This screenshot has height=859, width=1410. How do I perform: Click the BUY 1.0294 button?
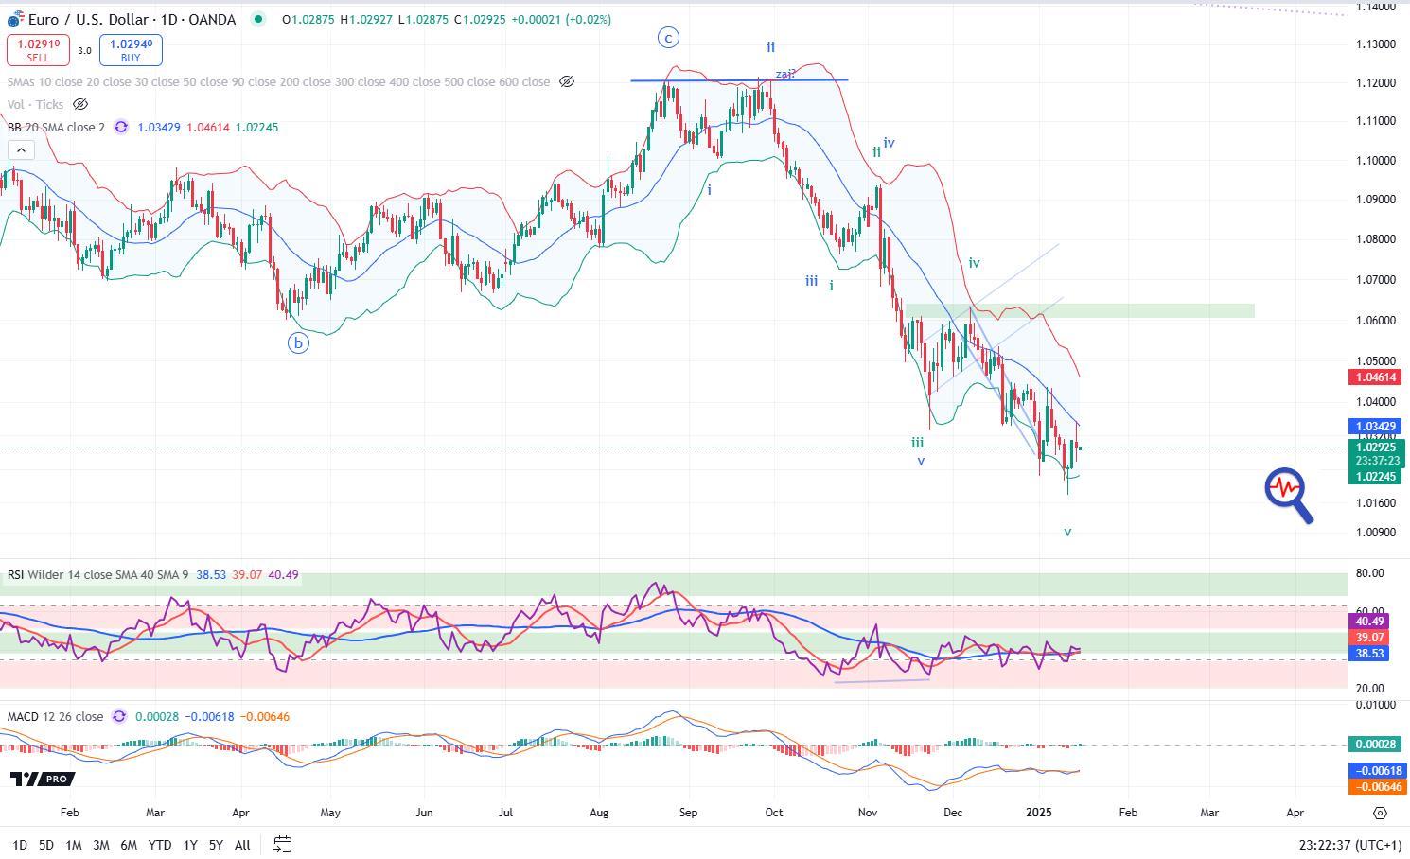[131, 50]
